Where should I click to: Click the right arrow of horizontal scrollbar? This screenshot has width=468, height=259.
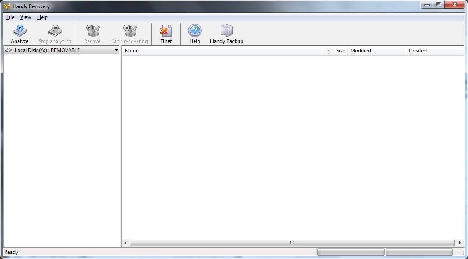(459, 243)
